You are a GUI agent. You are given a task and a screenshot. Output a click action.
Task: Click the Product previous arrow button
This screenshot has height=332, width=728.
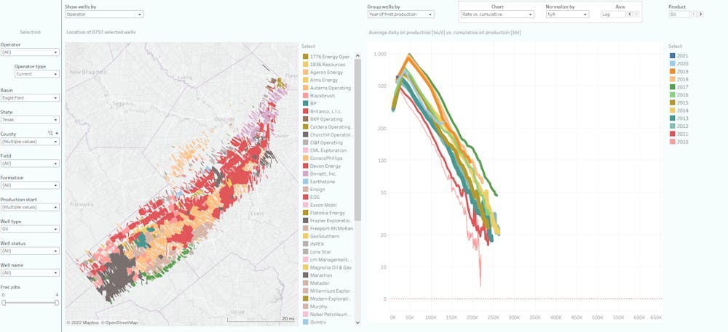tap(694, 15)
